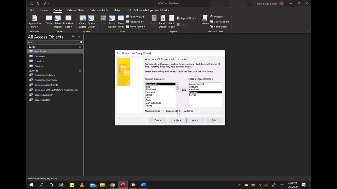Click the Save icon in title bar
This screenshot has height=189, width=337.
click(x=32, y=4)
